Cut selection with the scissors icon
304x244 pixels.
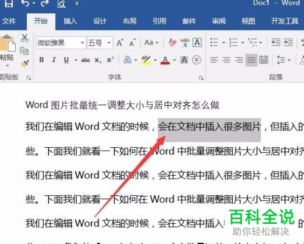coord(24,38)
